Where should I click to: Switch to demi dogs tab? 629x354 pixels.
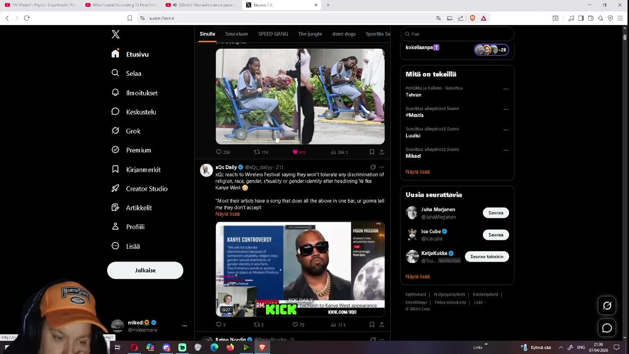(344, 34)
